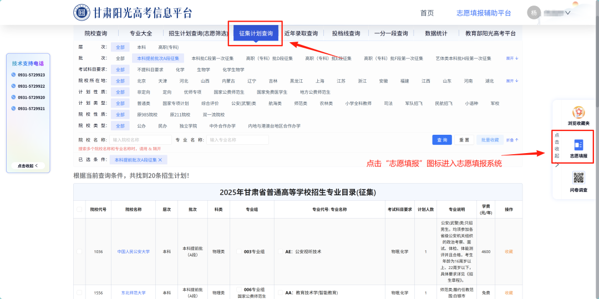Filter 层次 by 本科
Viewport: 599px width, 299px height.
[x=141, y=47]
